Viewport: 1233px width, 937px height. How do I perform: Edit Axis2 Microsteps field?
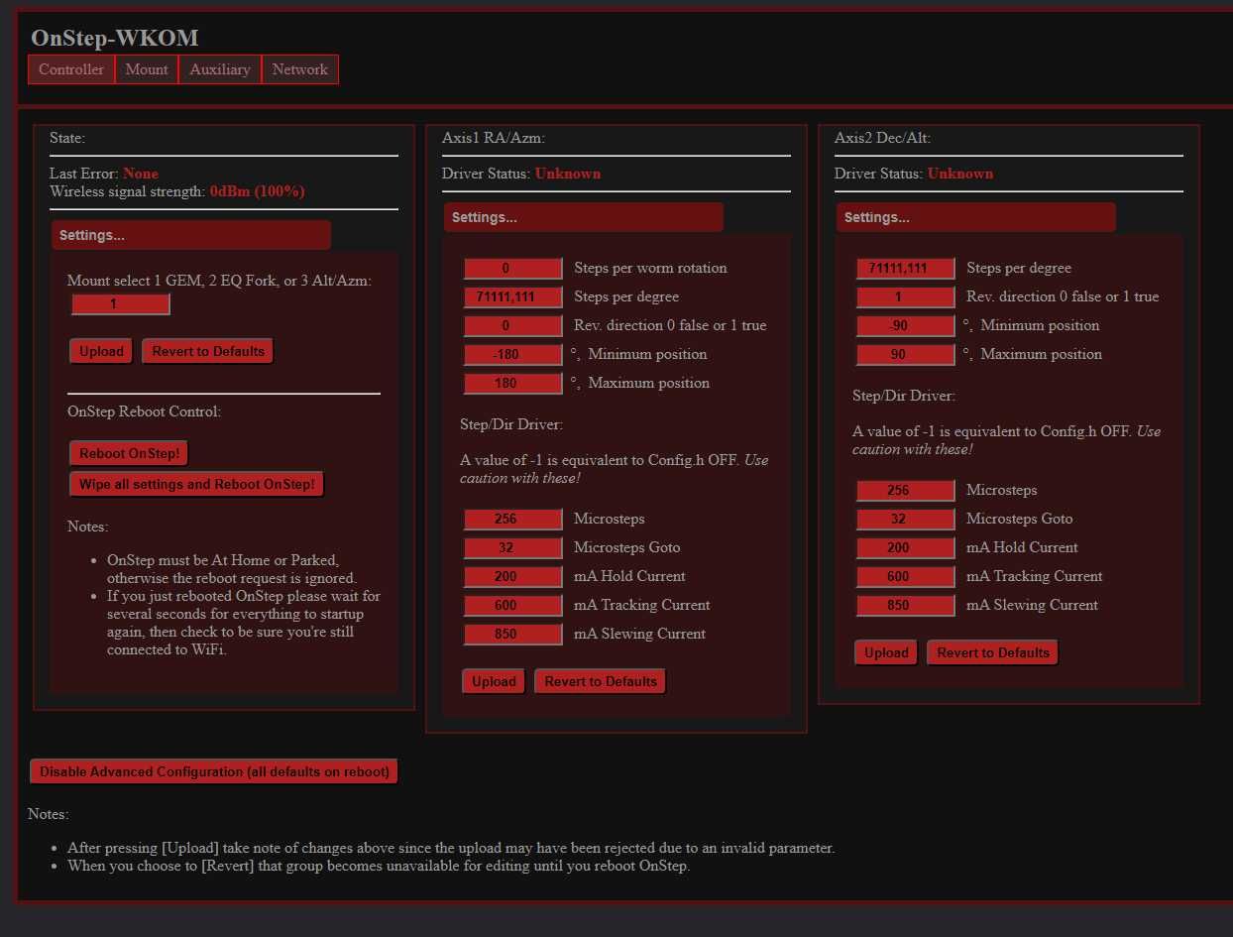(906, 491)
